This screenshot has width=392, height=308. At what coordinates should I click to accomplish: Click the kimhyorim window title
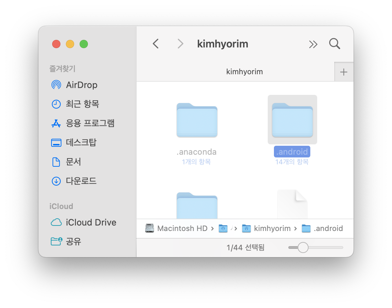coord(222,44)
